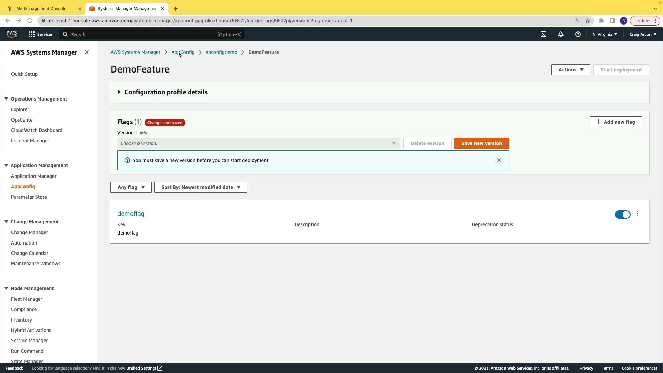Click Add new flag button
This screenshot has width=663, height=373.
[615, 122]
